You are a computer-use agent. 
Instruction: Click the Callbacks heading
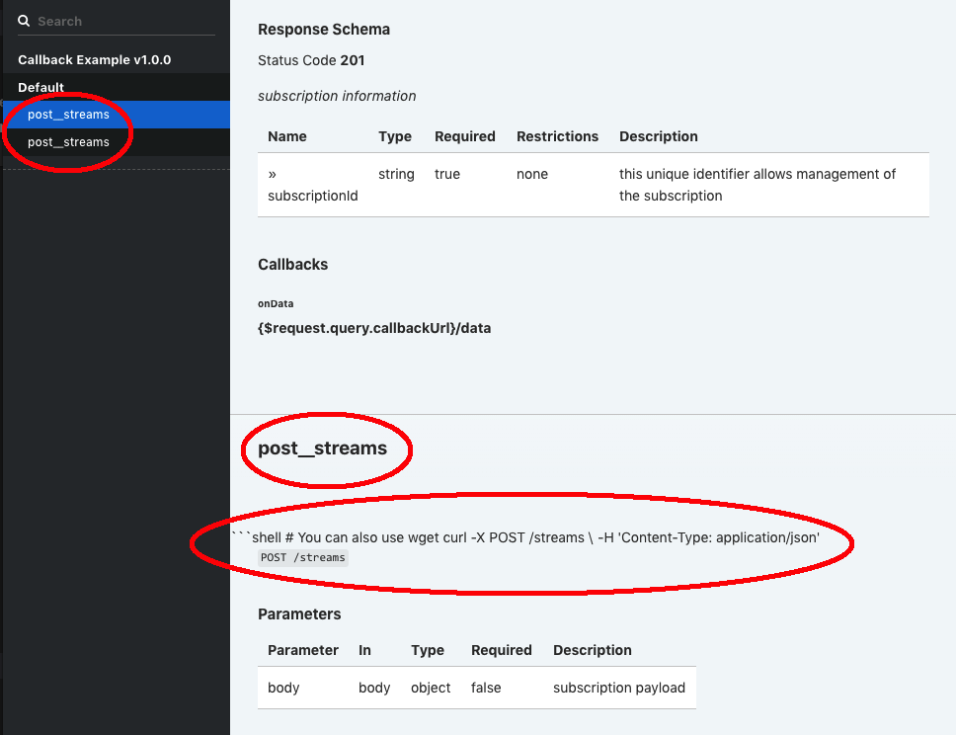click(292, 264)
